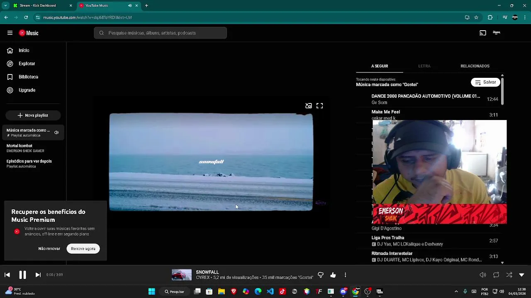Play Make Me Feel track
The height and width of the screenshot is (298, 531).
[427, 115]
